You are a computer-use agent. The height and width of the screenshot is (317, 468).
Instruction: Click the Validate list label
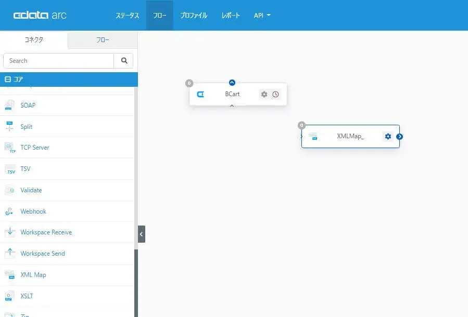pyautogui.click(x=31, y=190)
